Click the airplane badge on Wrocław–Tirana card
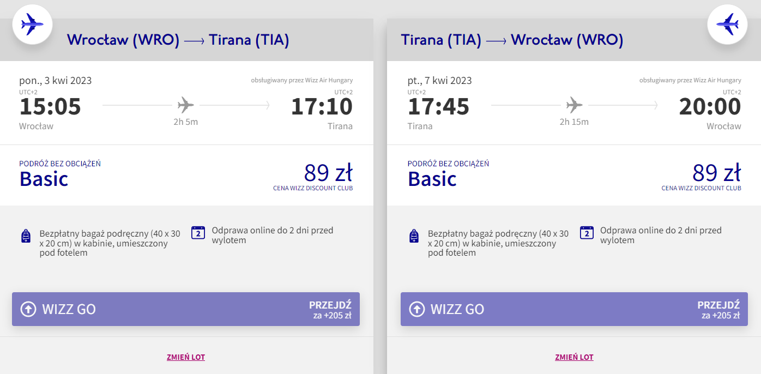 click(x=32, y=24)
